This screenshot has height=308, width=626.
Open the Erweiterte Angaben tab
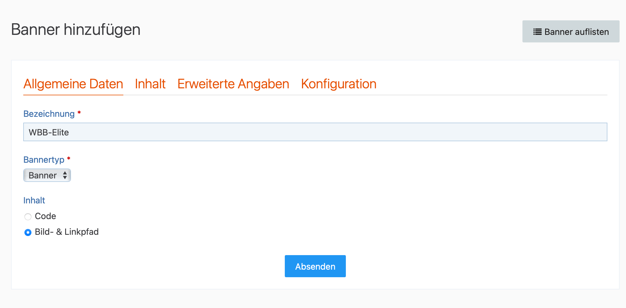point(233,84)
